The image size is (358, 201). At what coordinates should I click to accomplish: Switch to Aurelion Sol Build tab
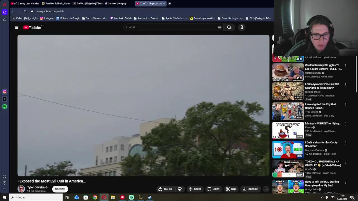coord(56,4)
